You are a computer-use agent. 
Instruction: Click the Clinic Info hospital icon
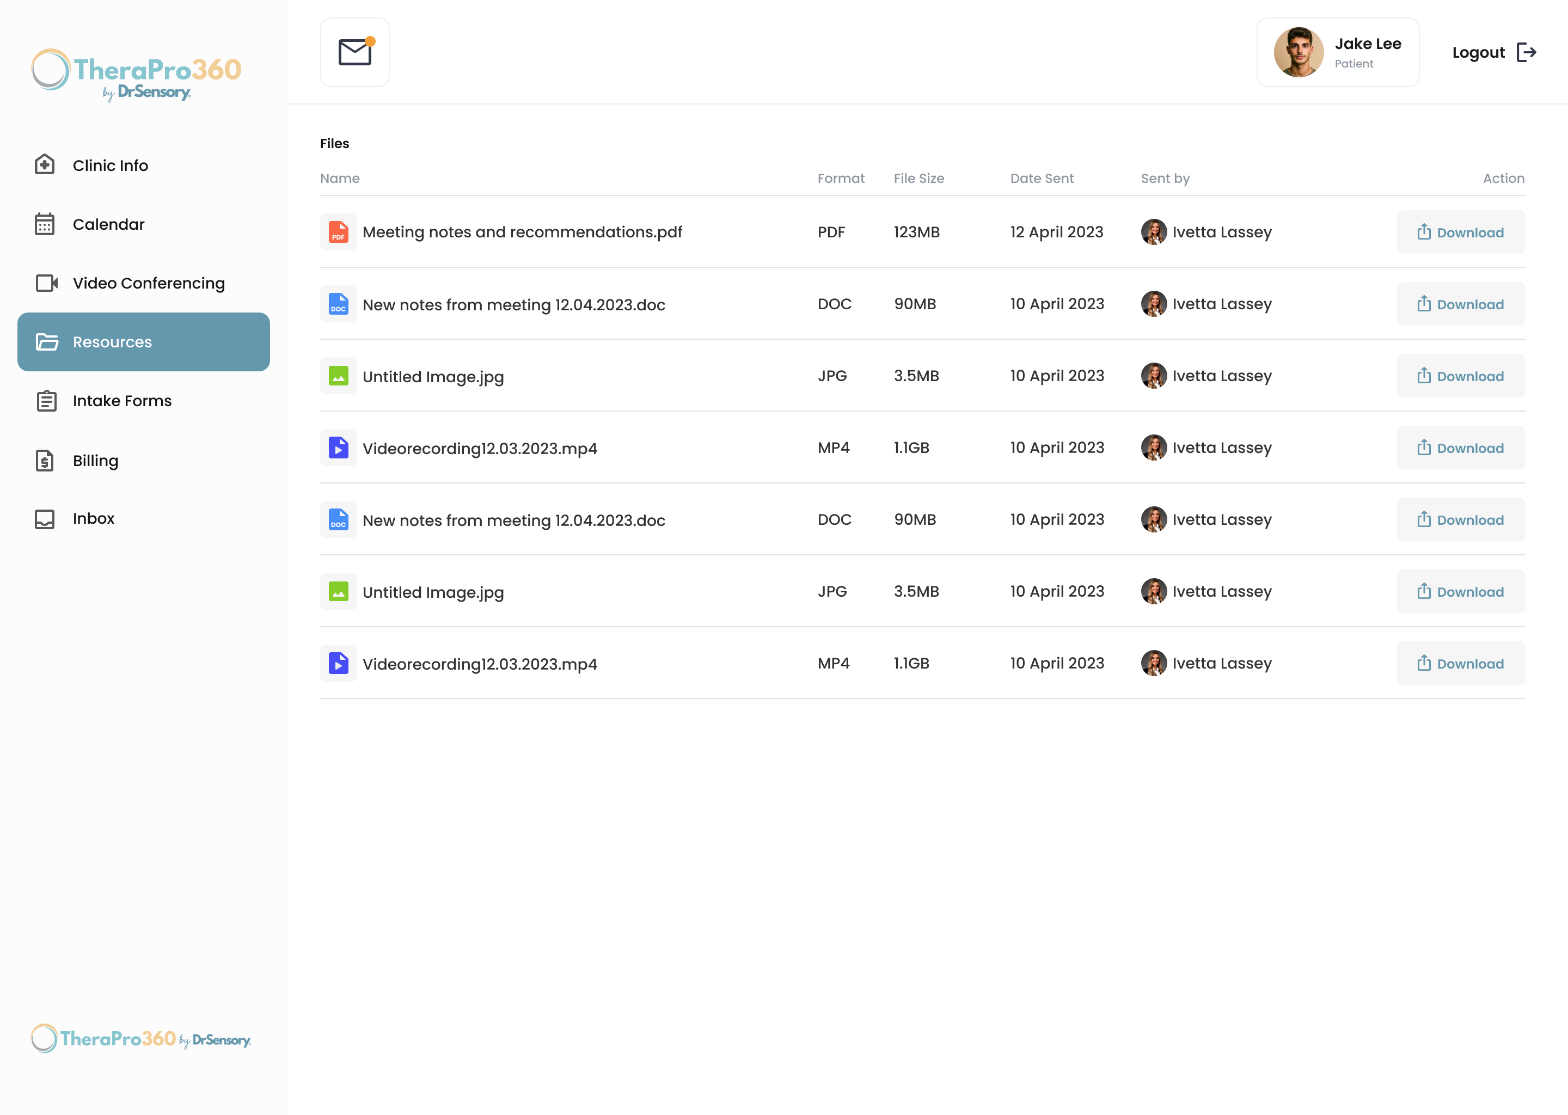tap(45, 165)
